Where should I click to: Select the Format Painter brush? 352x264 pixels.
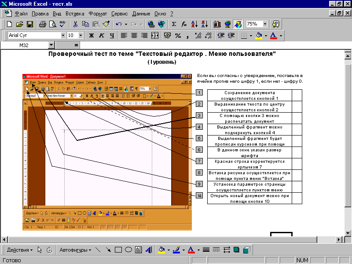pyautogui.click(x=106, y=24)
